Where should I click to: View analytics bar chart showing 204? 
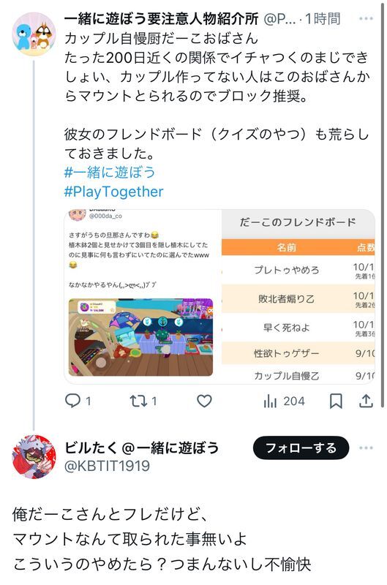284,401
